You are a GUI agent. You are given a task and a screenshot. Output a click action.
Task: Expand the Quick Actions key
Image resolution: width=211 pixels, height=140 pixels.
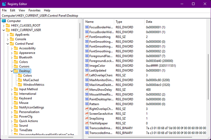(x=12, y=121)
